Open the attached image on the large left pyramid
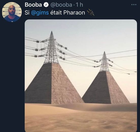 pyautogui.click(x=55, y=83)
